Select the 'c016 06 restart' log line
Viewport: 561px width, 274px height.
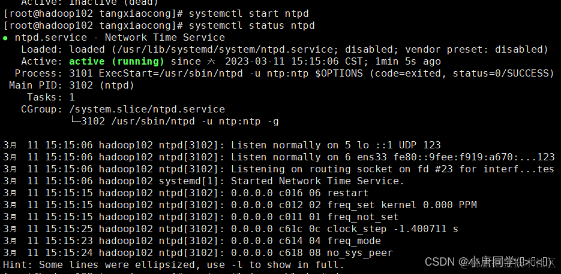coord(185,193)
